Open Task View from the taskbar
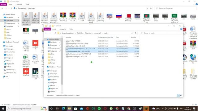Image resolution: width=198 pixels, height=111 pixels. 57,109
